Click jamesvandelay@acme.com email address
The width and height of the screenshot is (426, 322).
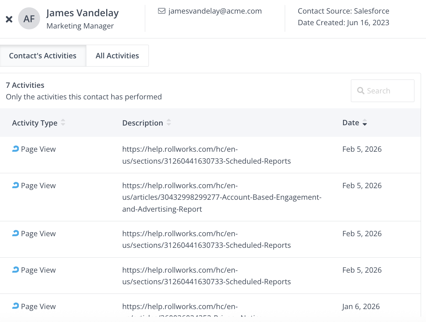pos(215,11)
